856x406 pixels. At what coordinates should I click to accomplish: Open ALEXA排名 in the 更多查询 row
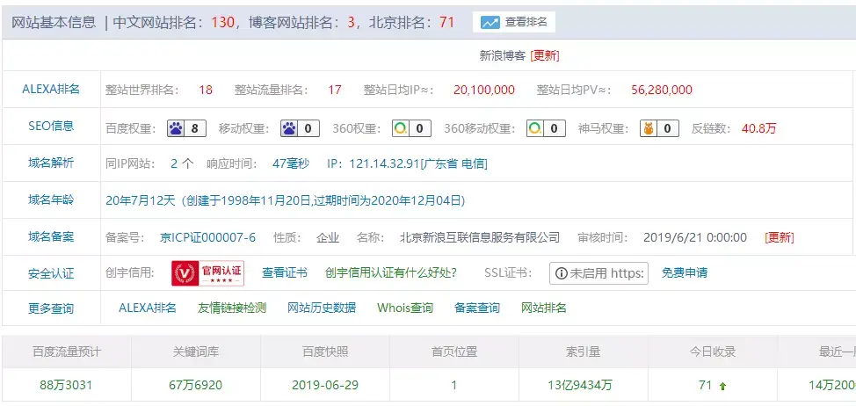[x=148, y=308]
